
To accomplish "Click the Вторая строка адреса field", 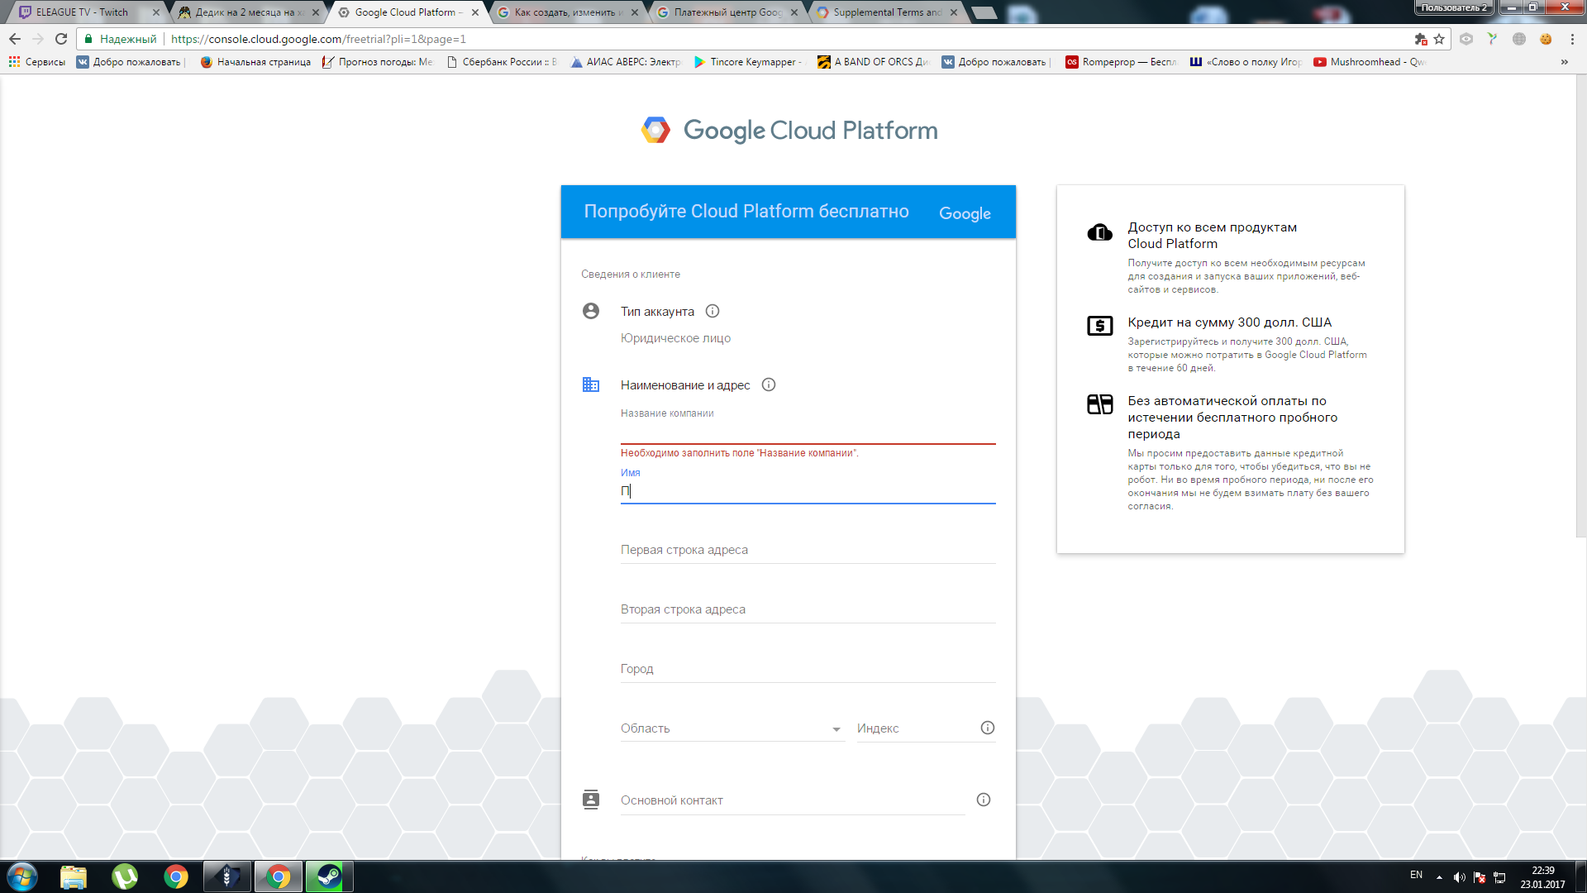I will pyautogui.click(x=808, y=610).
